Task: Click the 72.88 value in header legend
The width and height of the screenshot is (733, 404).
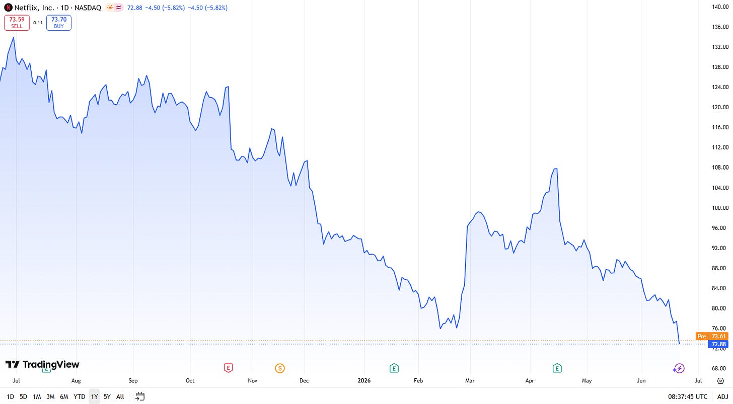Action: [x=136, y=8]
